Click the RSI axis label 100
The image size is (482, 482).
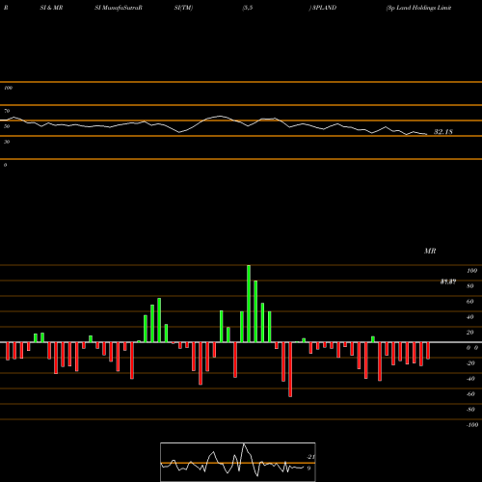[x=8, y=88]
